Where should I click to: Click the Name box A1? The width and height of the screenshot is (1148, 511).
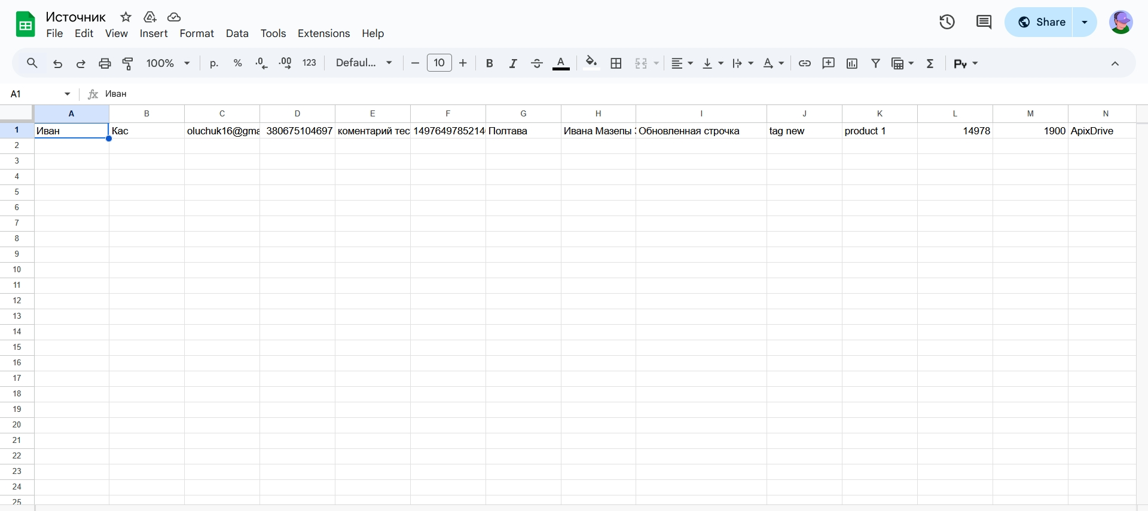point(41,94)
